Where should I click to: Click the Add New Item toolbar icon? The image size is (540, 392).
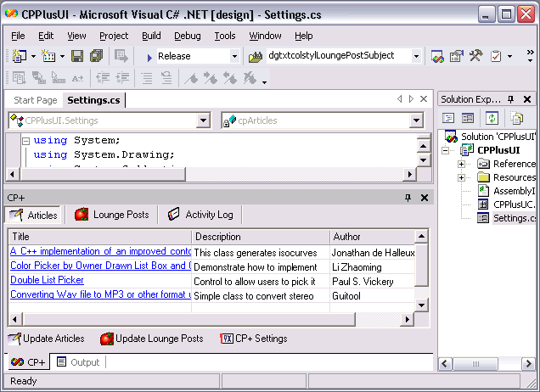(48, 56)
